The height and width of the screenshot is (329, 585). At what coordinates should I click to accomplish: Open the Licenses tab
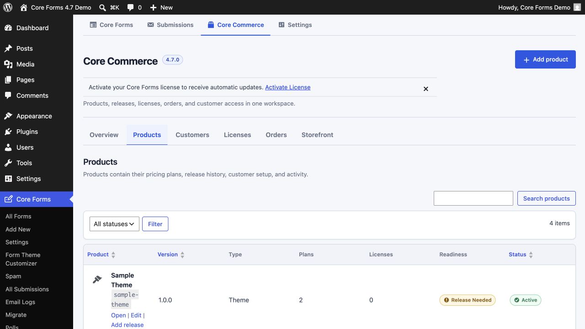[x=237, y=135]
